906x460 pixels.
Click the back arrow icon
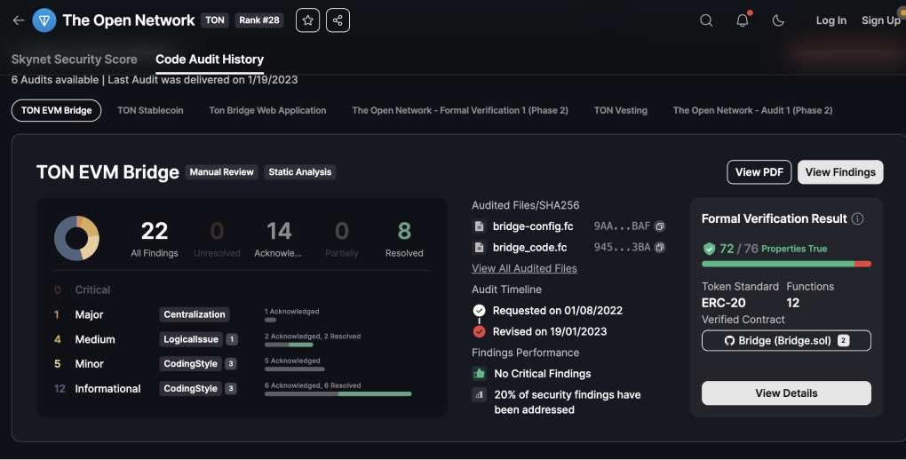(18, 20)
